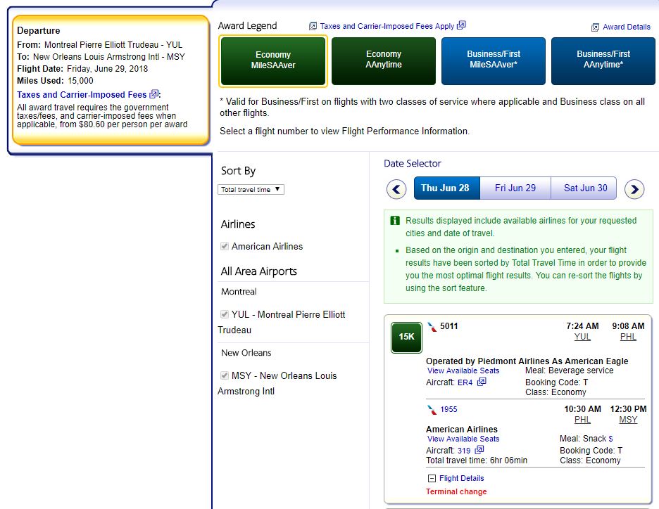Toggle the American Airlines checkbox

click(x=225, y=247)
